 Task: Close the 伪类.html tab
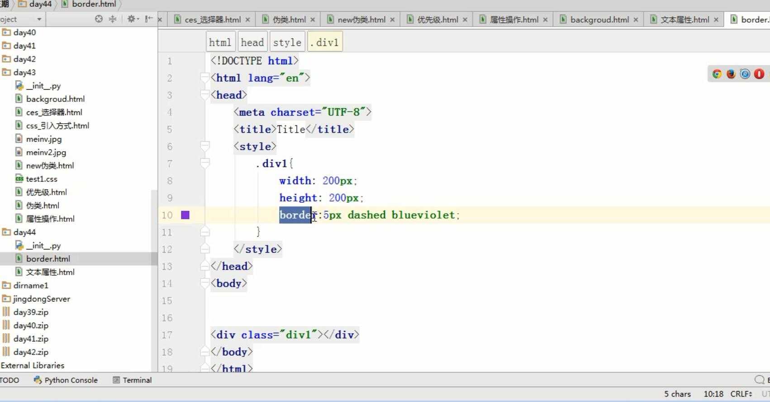coord(312,20)
